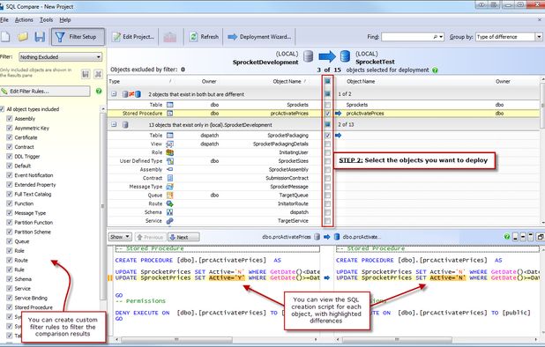Open the Nothing Excluded filter dropdown
The width and height of the screenshot is (545, 347).
(x=61, y=57)
